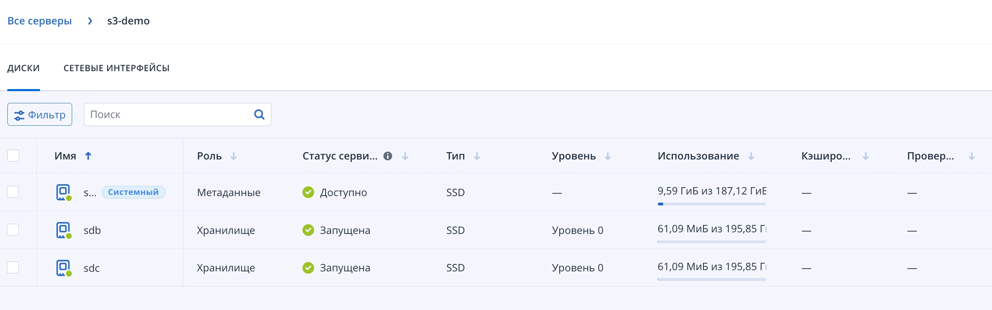This screenshot has width=992, height=310.
Task: Select the checkbox for the sdb disk
Action: click(13, 230)
